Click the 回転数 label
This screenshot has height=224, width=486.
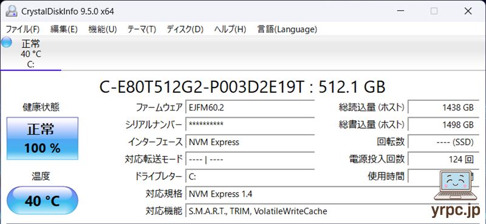tap(391, 142)
